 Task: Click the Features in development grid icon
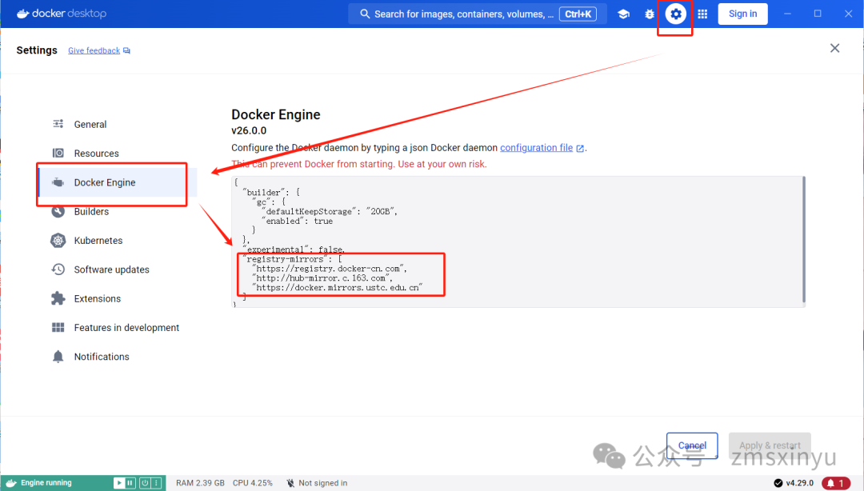tap(58, 327)
